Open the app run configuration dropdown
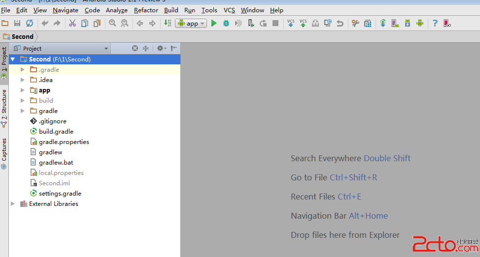The width and height of the screenshot is (480, 257). [191, 24]
